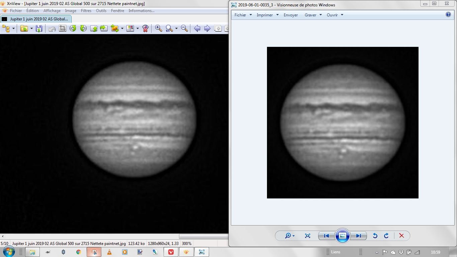Click the red-eye correction icon
This screenshot has height=257, width=457.
pos(145,28)
